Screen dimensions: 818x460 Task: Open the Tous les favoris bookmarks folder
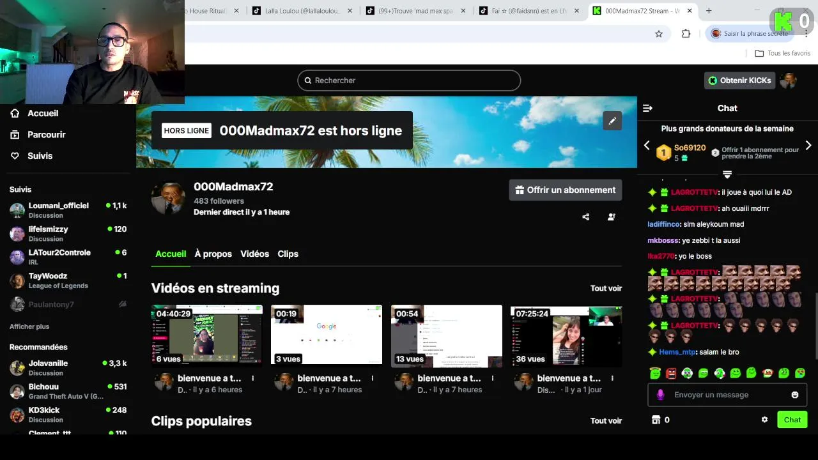(783, 54)
